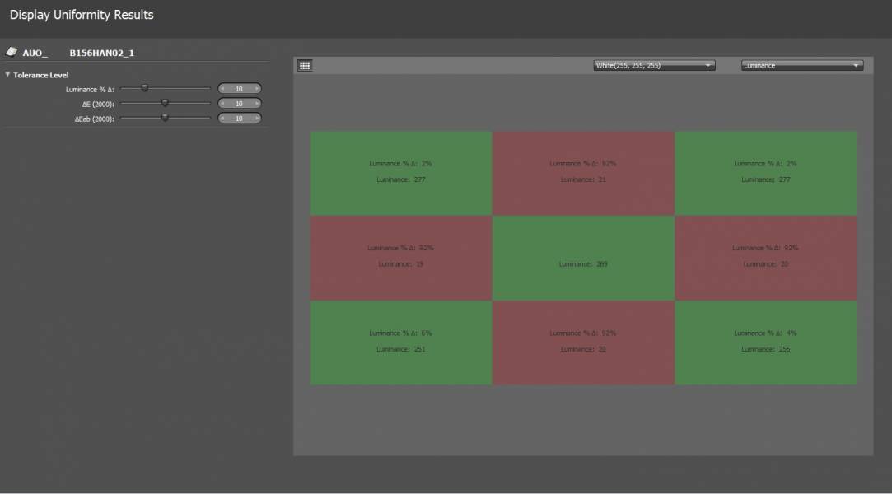Click the ΔE (2000) slider handle
This screenshot has width=892, height=494.
coord(165,104)
